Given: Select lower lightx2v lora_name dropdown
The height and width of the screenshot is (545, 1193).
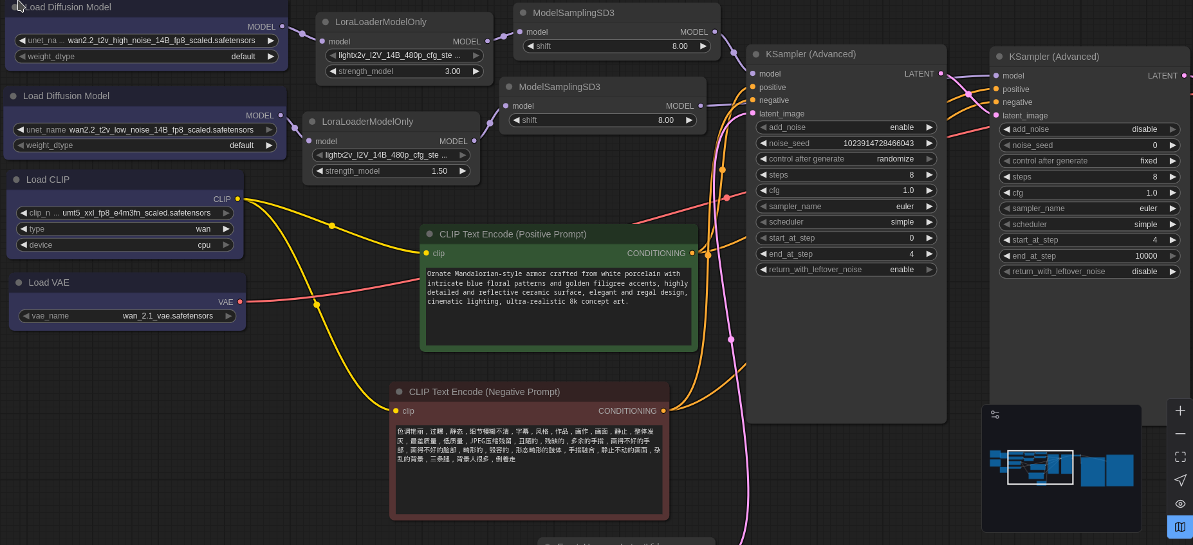Looking at the screenshot, I should [x=391, y=155].
